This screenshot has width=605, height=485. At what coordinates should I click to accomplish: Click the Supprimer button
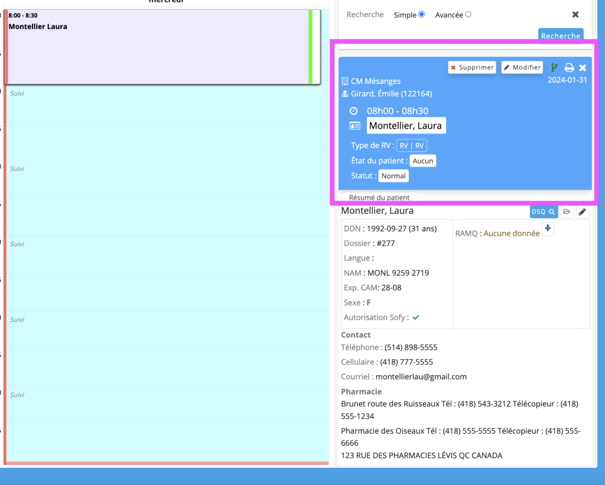[x=471, y=67]
